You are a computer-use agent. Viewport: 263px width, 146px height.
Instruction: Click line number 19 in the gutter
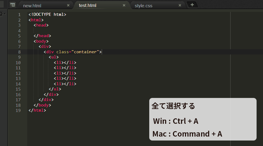coord(18,110)
